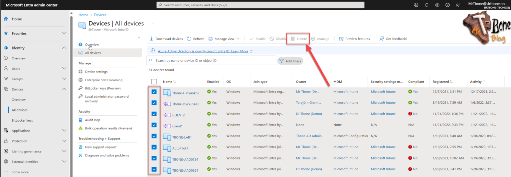Click Download devices toolbar button

[x=166, y=39]
